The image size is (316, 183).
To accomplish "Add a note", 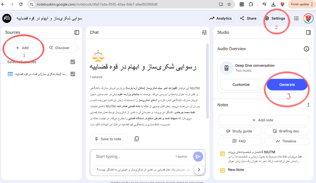I will point(263,120).
